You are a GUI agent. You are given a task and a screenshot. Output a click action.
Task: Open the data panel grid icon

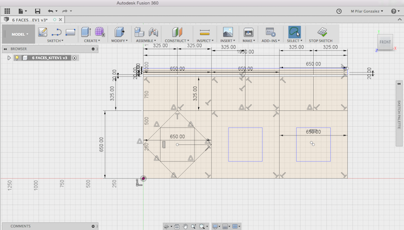pos(7,11)
